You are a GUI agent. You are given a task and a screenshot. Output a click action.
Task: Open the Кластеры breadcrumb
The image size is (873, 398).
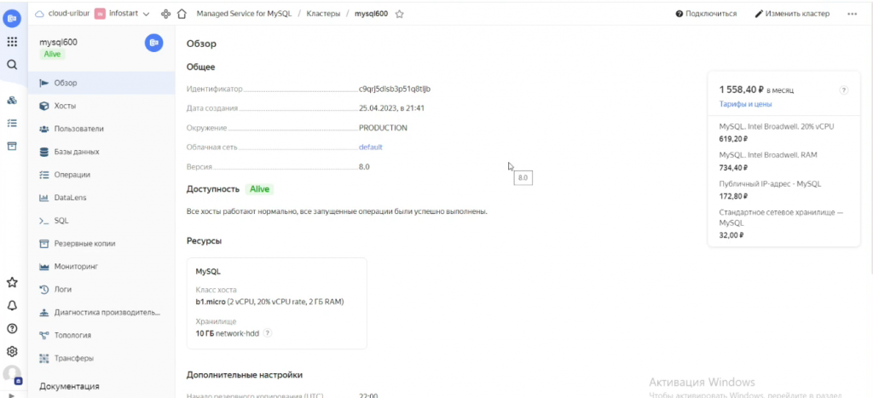323,14
